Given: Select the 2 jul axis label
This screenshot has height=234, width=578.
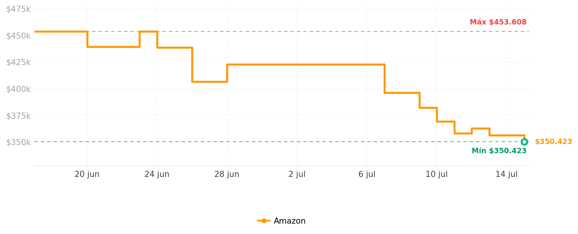Looking at the screenshot, I should pyautogui.click(x=297, y=174).
